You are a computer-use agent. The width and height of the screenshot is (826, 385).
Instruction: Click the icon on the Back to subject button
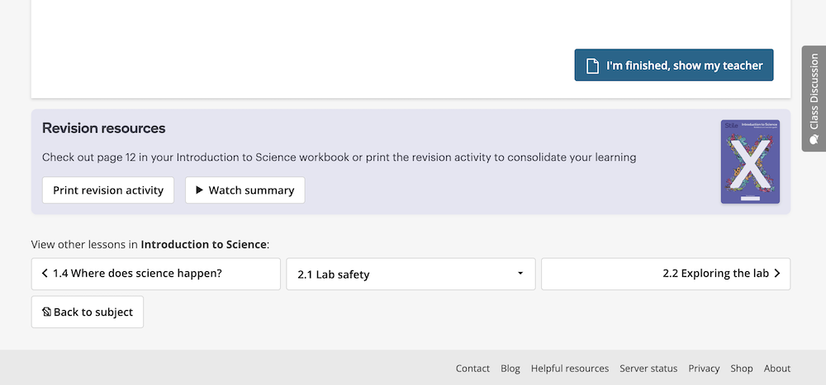[x=46, y=312]
